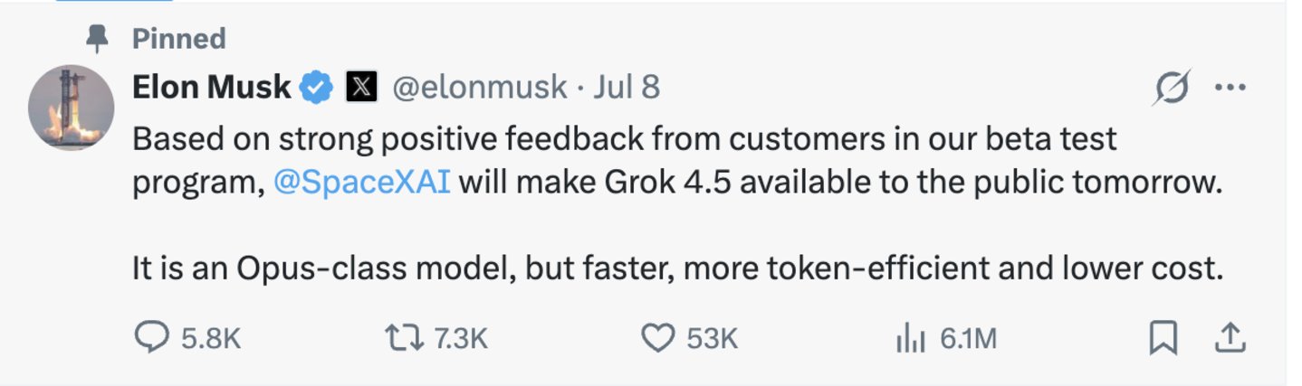This screenshot has width=1302, height=386.
Task: Bookmark this post
Action: pos(1163,338)
